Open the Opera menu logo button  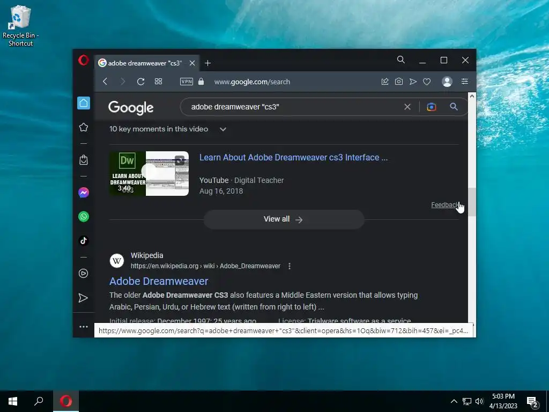(83, 60)
